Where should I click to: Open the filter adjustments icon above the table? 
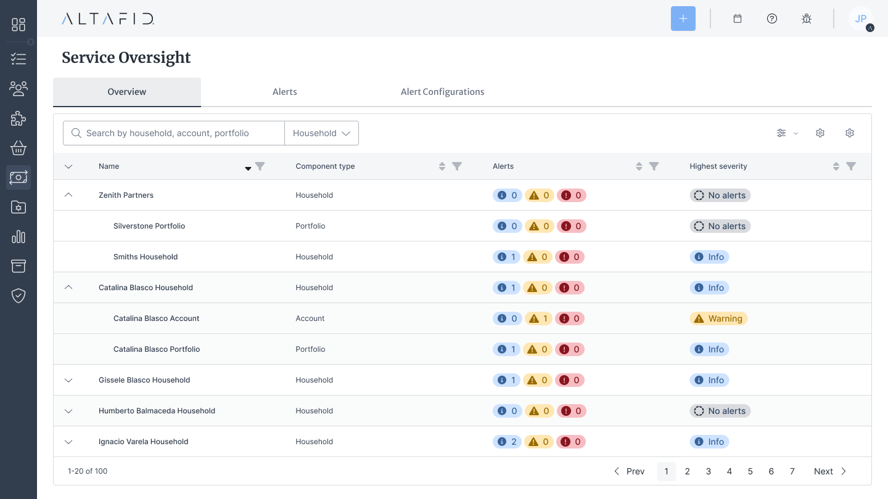781,133
